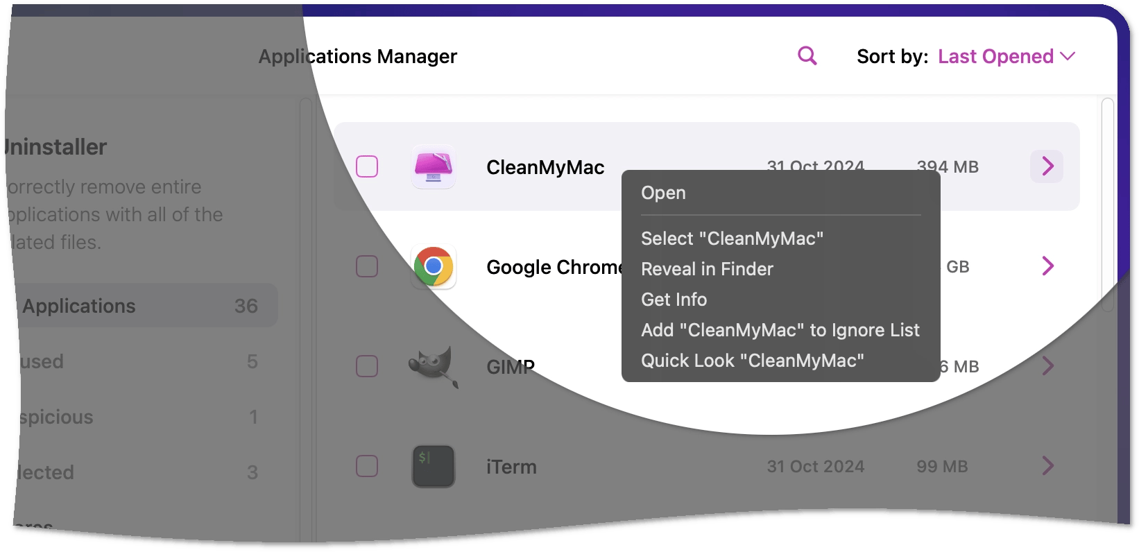1139x552 pixels.
Task: Tick the Google Chrome checkbox
Action: [367, 266]
